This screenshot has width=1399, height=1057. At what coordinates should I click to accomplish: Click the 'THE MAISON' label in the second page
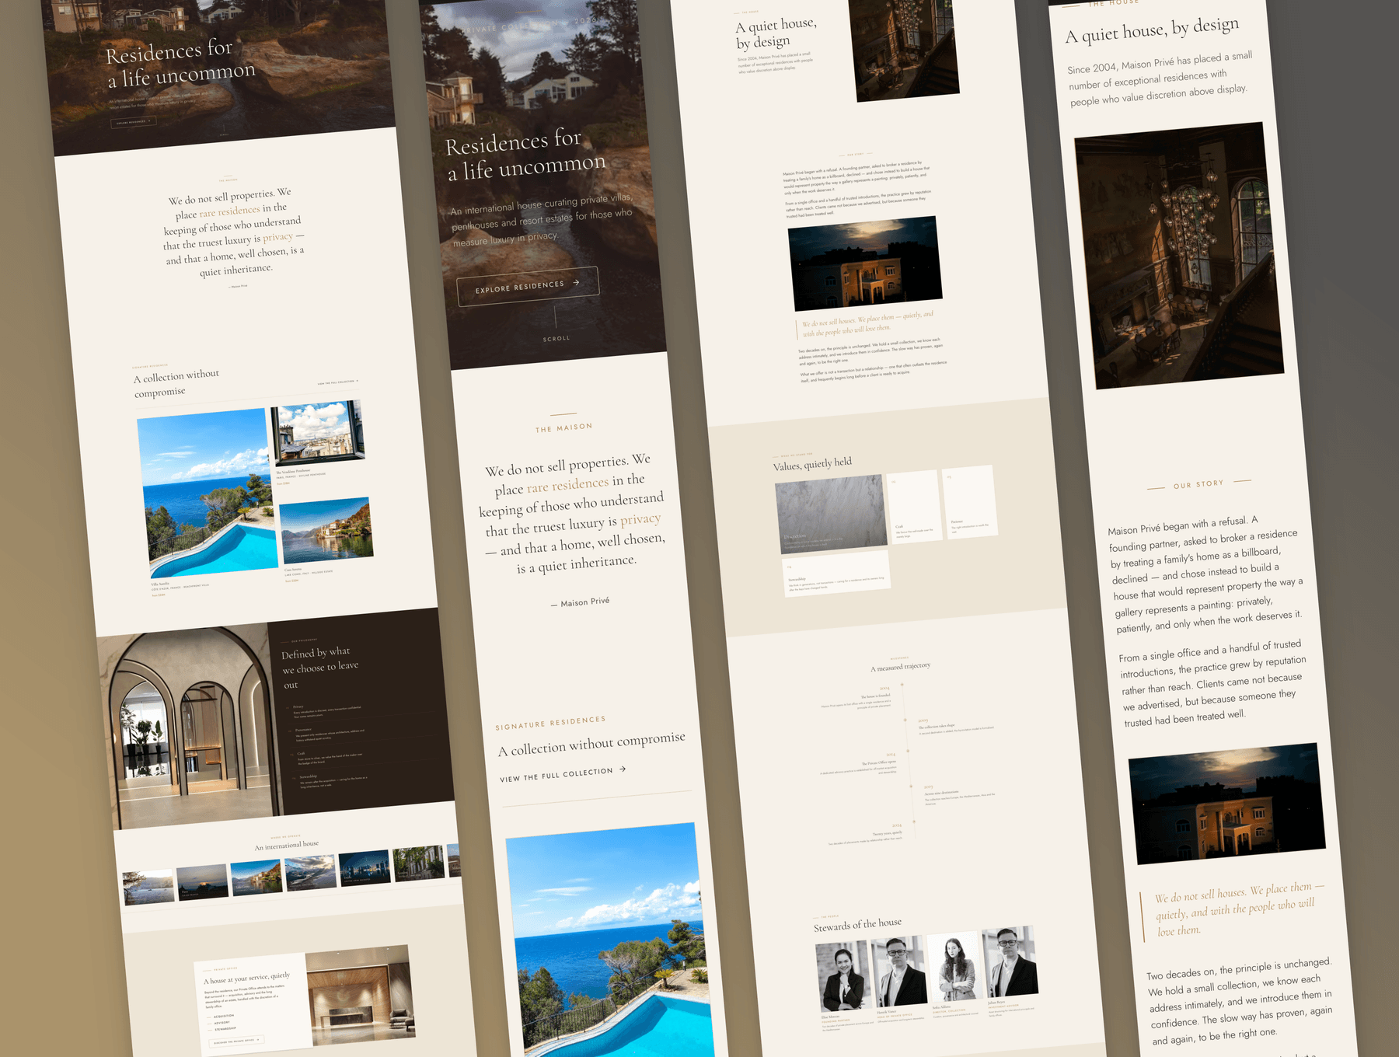pyautogui.click(x=564, y=427)
